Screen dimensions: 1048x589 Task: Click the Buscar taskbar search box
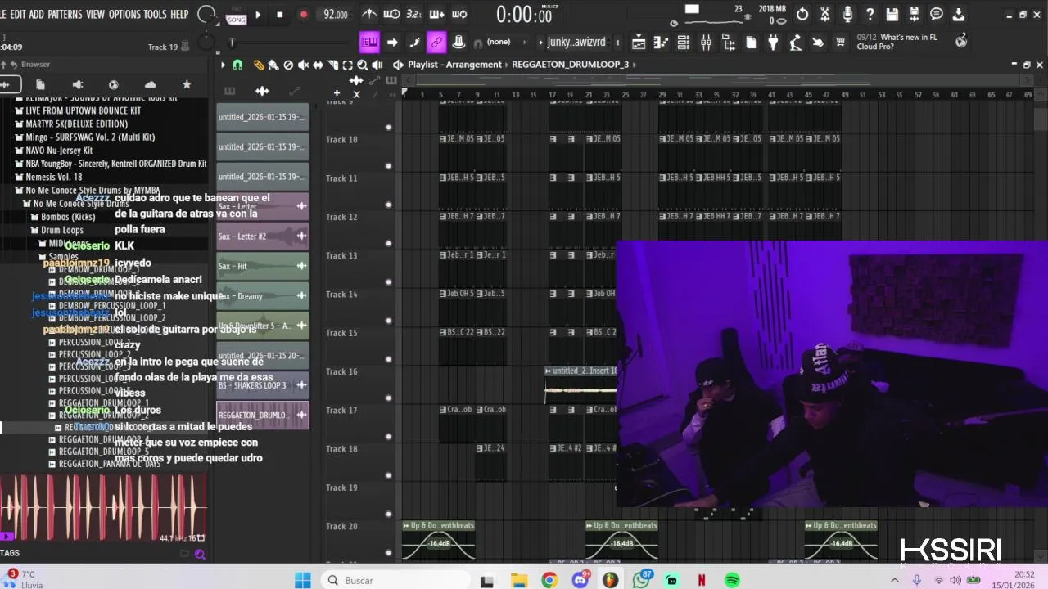click(395, 580)
